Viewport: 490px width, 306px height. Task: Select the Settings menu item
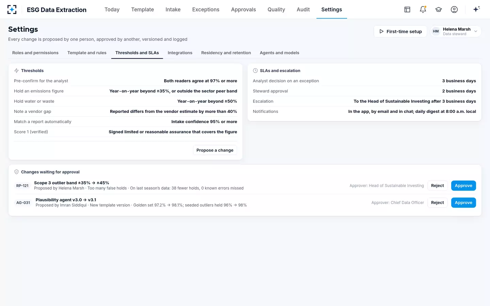[331, 10]
